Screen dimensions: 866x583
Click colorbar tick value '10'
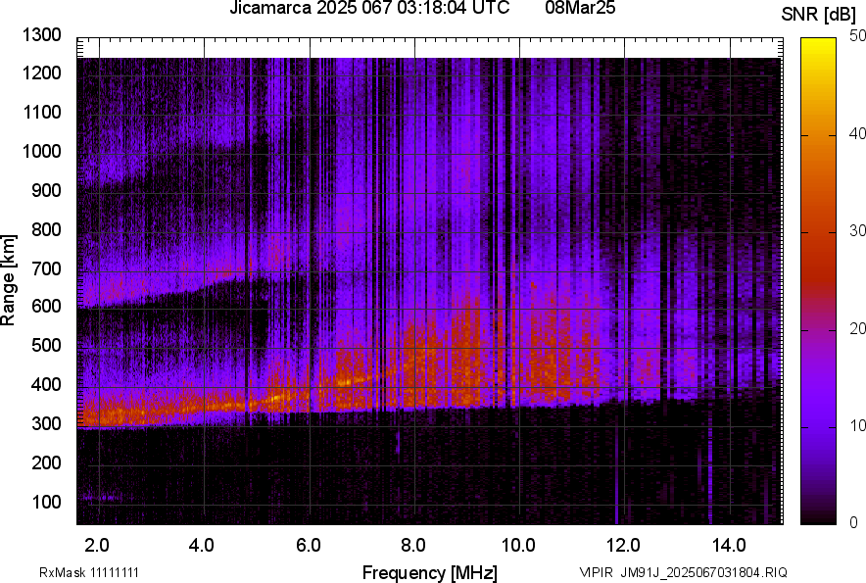[x=858, y=425]
